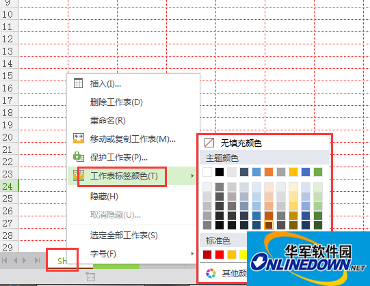The height and width of the screenshot is (286, 370).
Task: Go to the last sheet using navigation arrow
Action: (37, 260)
